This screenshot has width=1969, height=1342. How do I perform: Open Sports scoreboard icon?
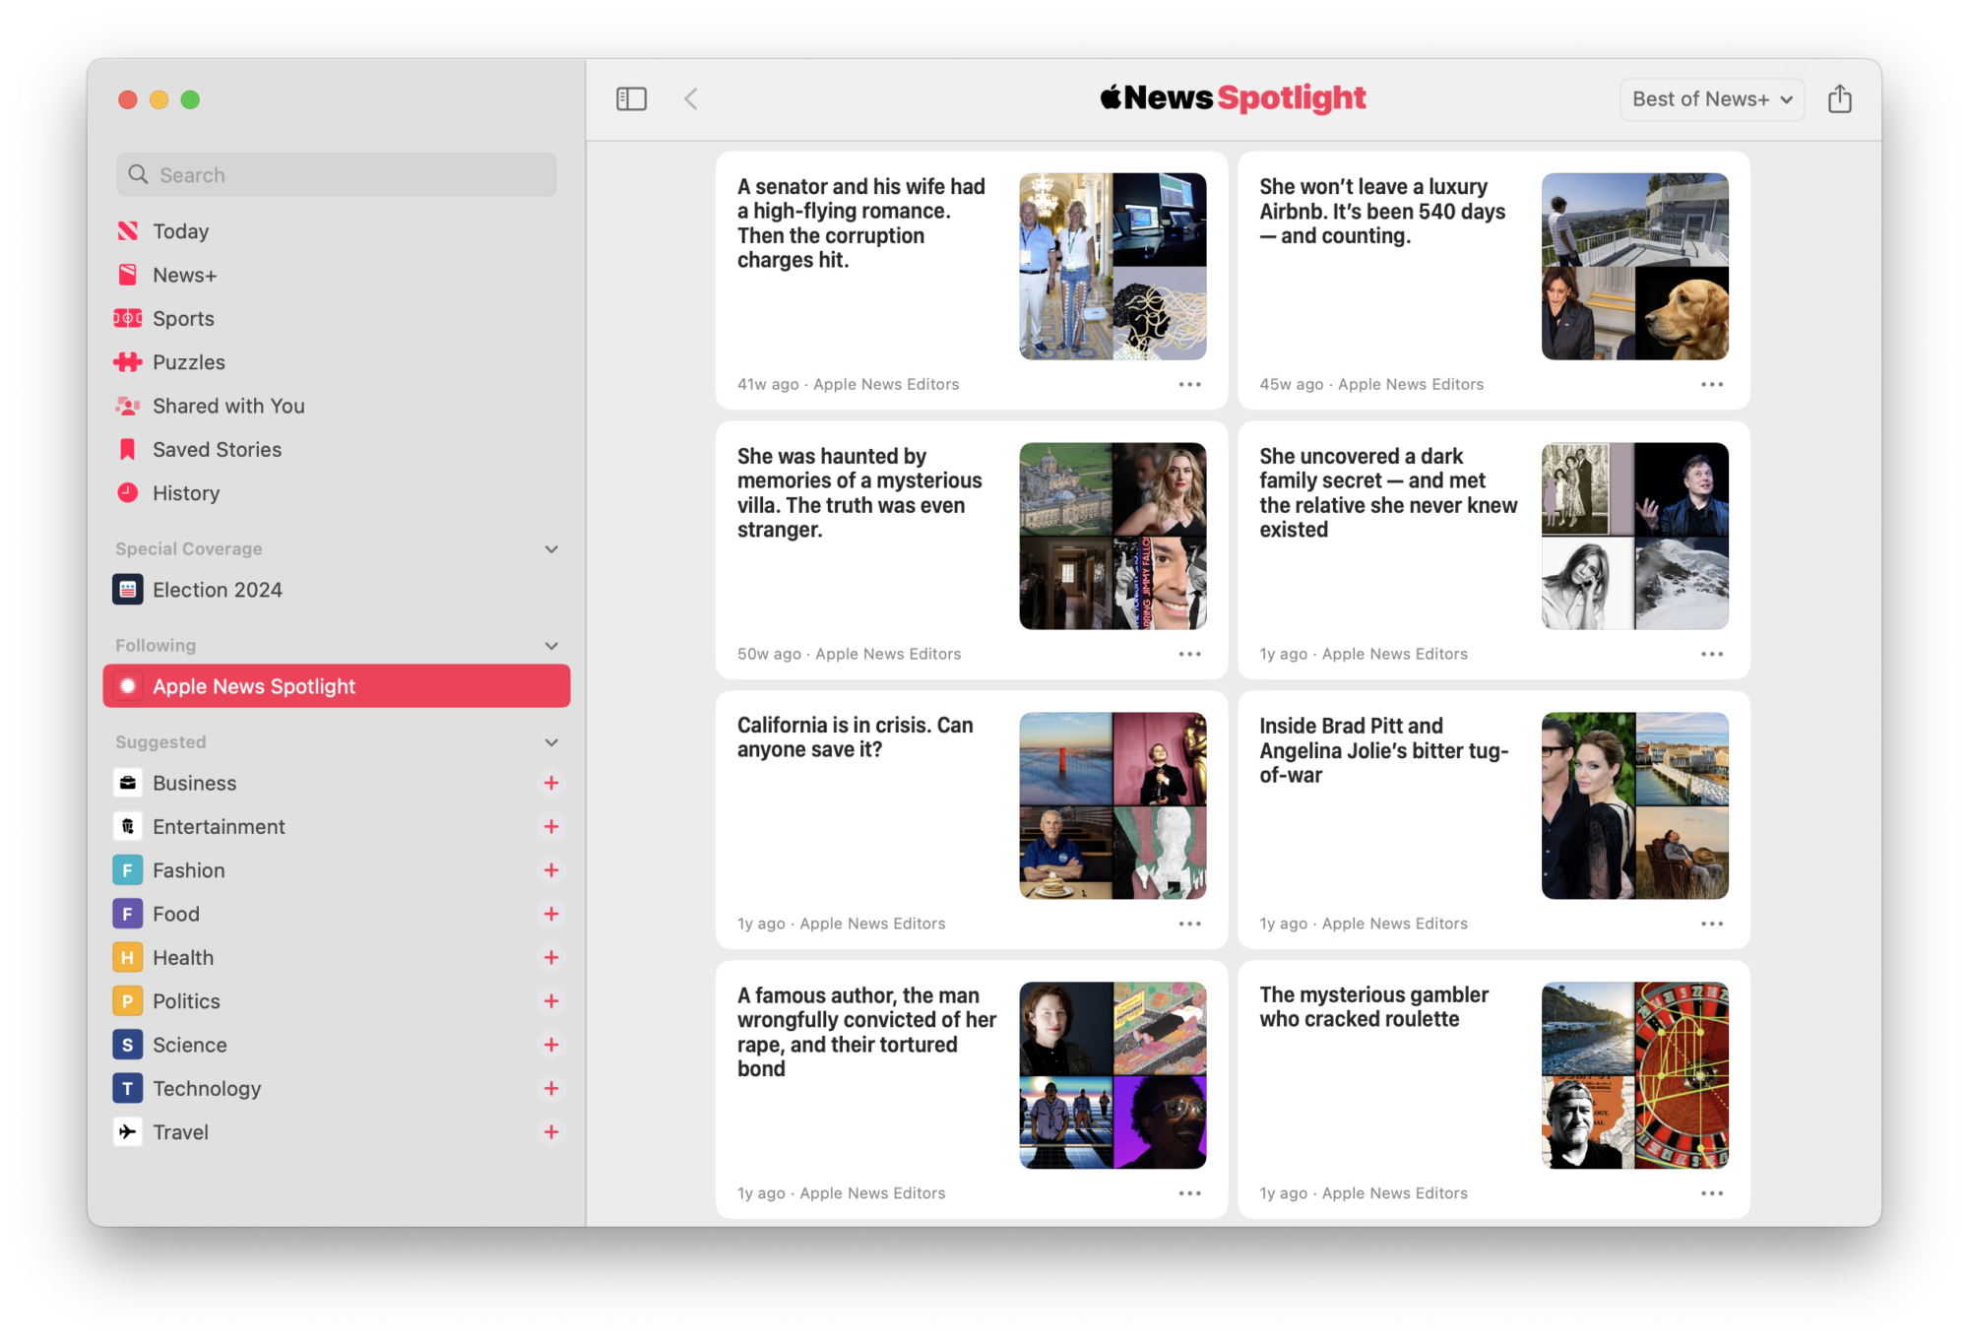pos(128,319)
